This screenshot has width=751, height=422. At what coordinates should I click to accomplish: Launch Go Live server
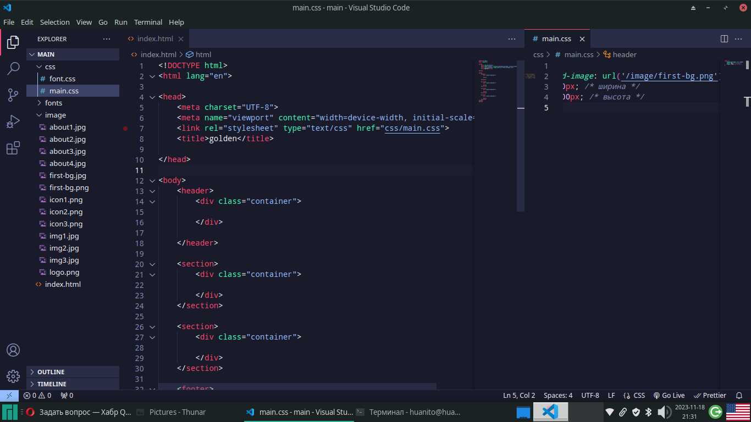669,396
